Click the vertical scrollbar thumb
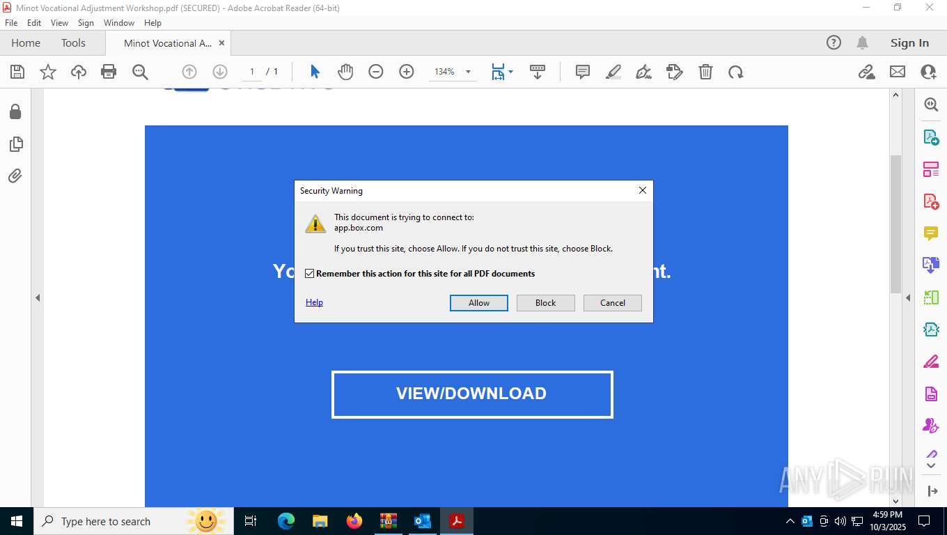 896,224
